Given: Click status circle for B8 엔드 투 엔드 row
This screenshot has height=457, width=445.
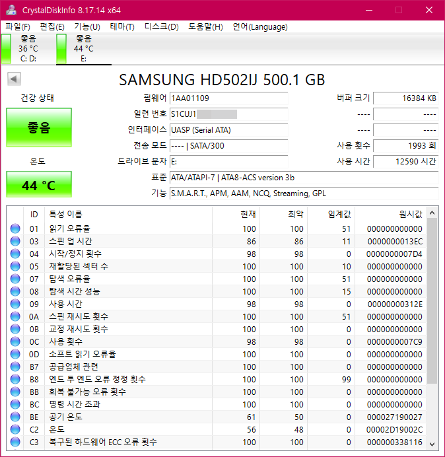Looking at the screenshot, I should coord(15,379).
